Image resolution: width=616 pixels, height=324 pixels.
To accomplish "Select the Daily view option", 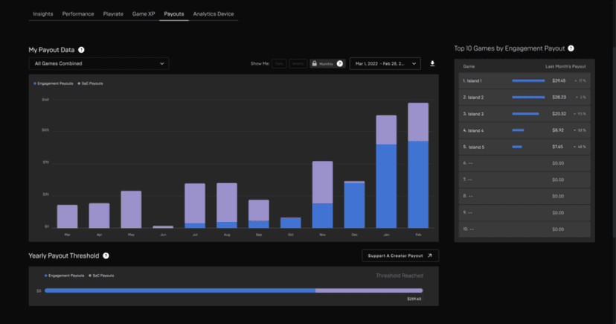I will point(278,63).
